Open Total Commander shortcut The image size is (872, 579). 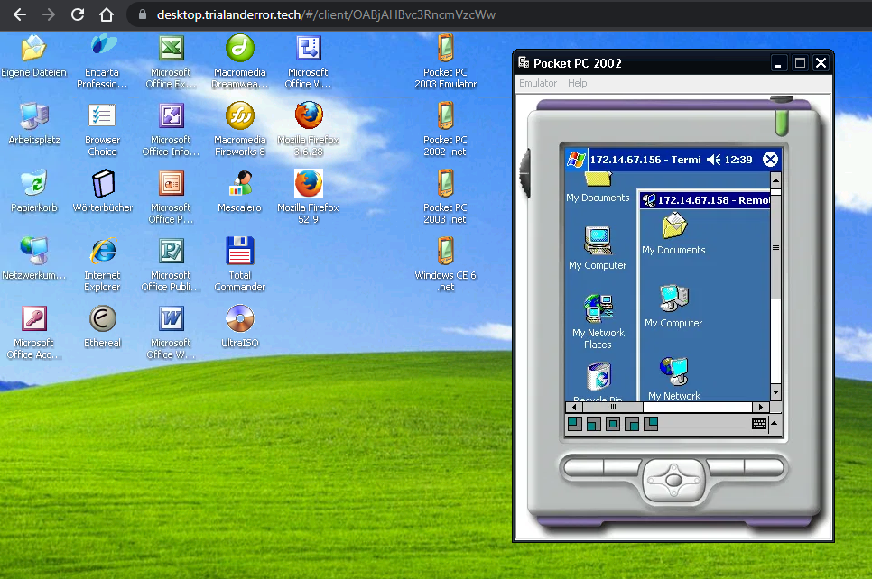240,265
